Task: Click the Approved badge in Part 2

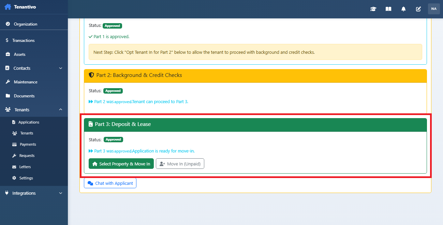Action: pos(113,91)
